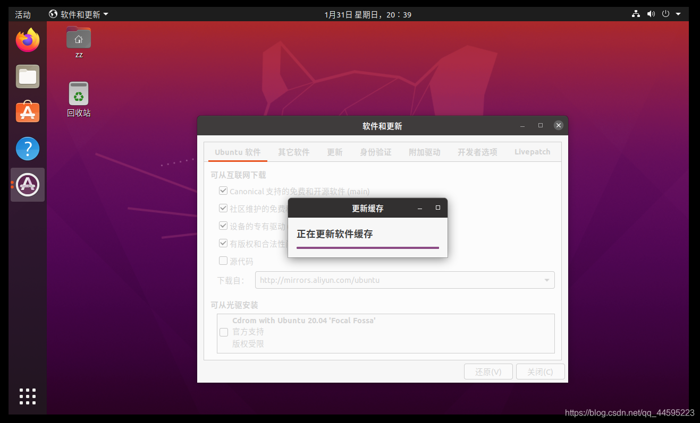Screen dimensions: 700x423
Task: Toggle the 社区维护的免费 software checkbox
Action: pyautogui.click(x=223, y=208)
